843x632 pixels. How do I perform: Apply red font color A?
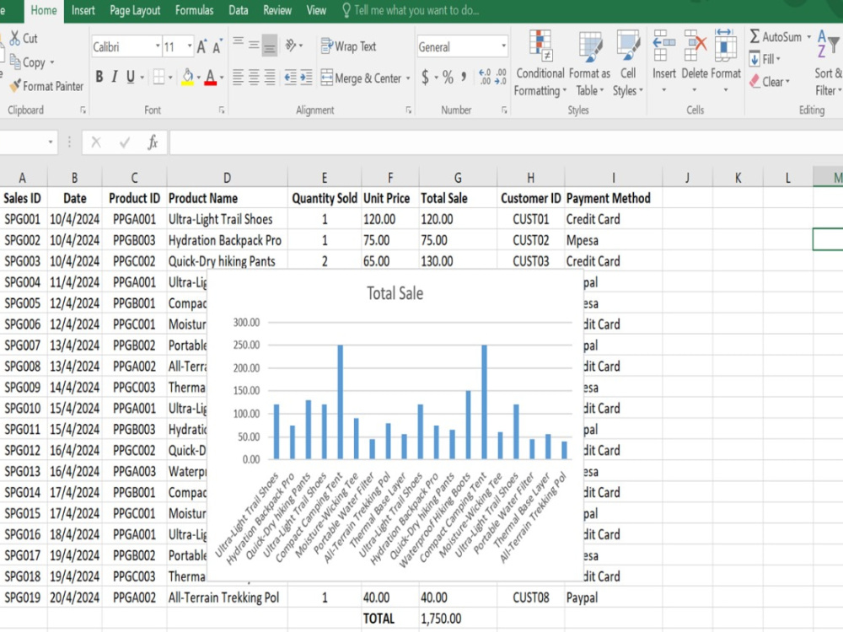click(210, 77)
